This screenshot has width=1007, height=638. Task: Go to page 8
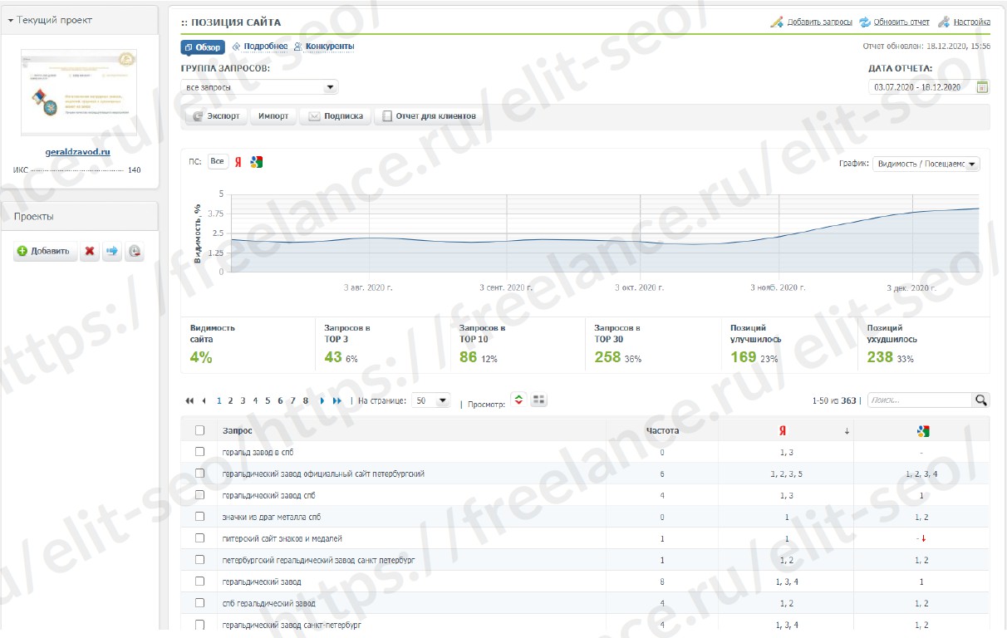306,400
